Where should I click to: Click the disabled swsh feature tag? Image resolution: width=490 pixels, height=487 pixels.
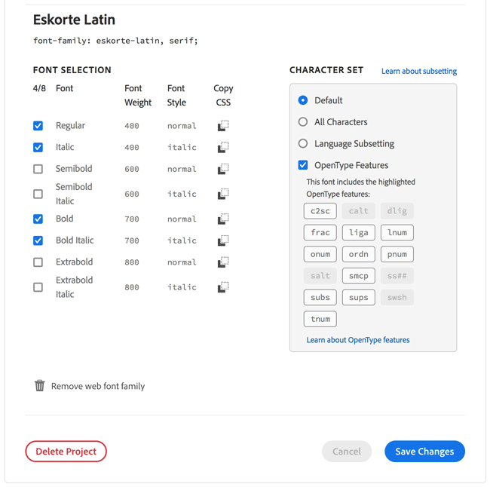pyautogui.click(x=397, y=297)
